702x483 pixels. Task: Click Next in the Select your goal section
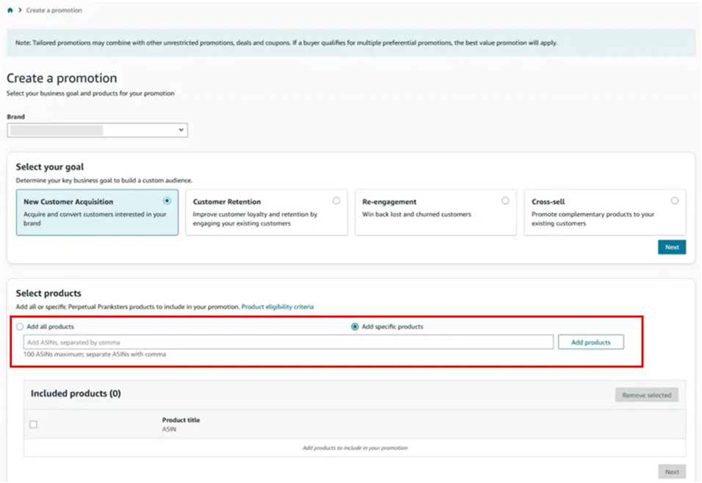coord(671,247)
